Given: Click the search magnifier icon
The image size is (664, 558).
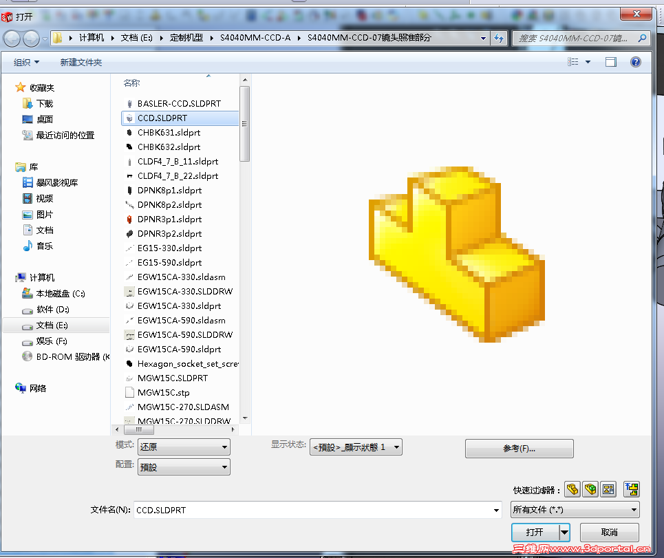Looking at the screenshot, I should (642, 38).
